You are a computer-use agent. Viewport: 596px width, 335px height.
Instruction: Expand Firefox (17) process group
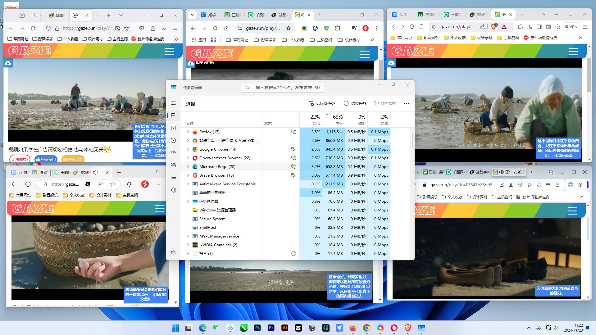(x=188, y=132)
